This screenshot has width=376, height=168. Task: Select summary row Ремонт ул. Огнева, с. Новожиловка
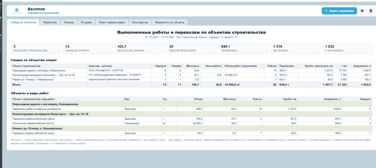coord(192,79)
